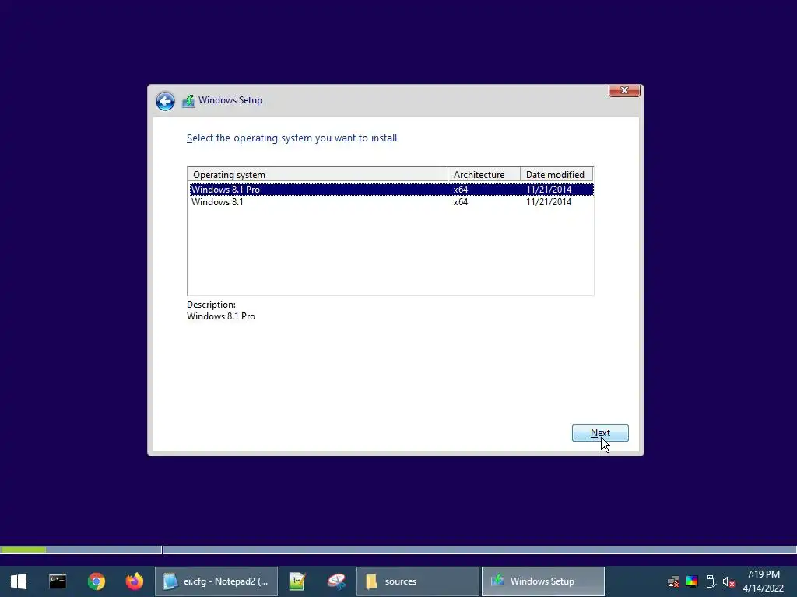Click the green progress bar segment
This screenshot has height=597, width=797.
tap(23, 550)
